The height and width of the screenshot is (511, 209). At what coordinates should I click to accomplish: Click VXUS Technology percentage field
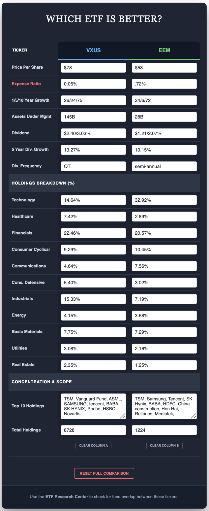pos(93,200)
